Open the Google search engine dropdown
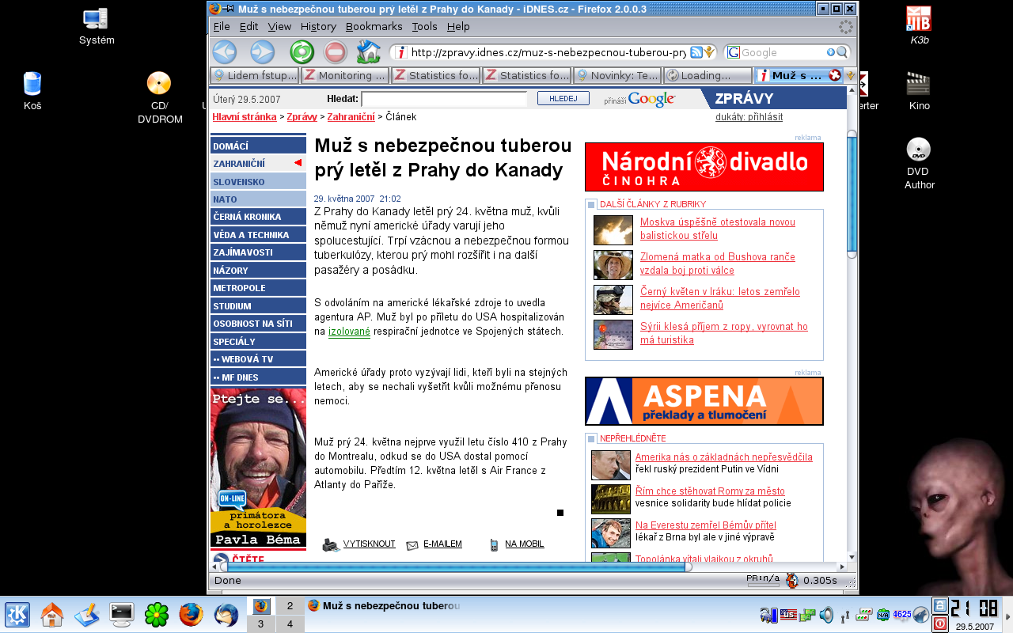The height and width of the screenshot is (633, 1013). point(734,51)
